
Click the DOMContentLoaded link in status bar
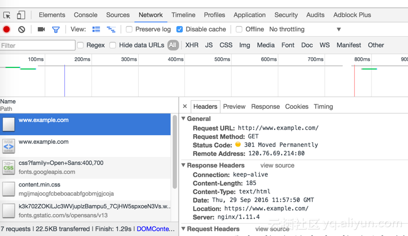(156, 229)
